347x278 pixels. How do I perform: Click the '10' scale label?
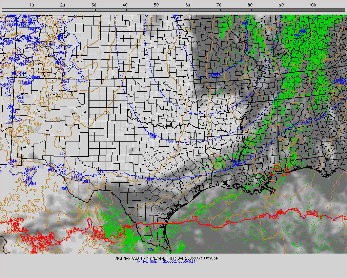pyautogui.click(x=32, y=5)
